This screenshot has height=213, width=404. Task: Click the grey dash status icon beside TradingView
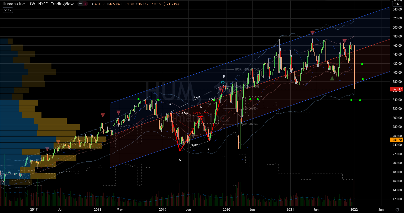(80, 4)
